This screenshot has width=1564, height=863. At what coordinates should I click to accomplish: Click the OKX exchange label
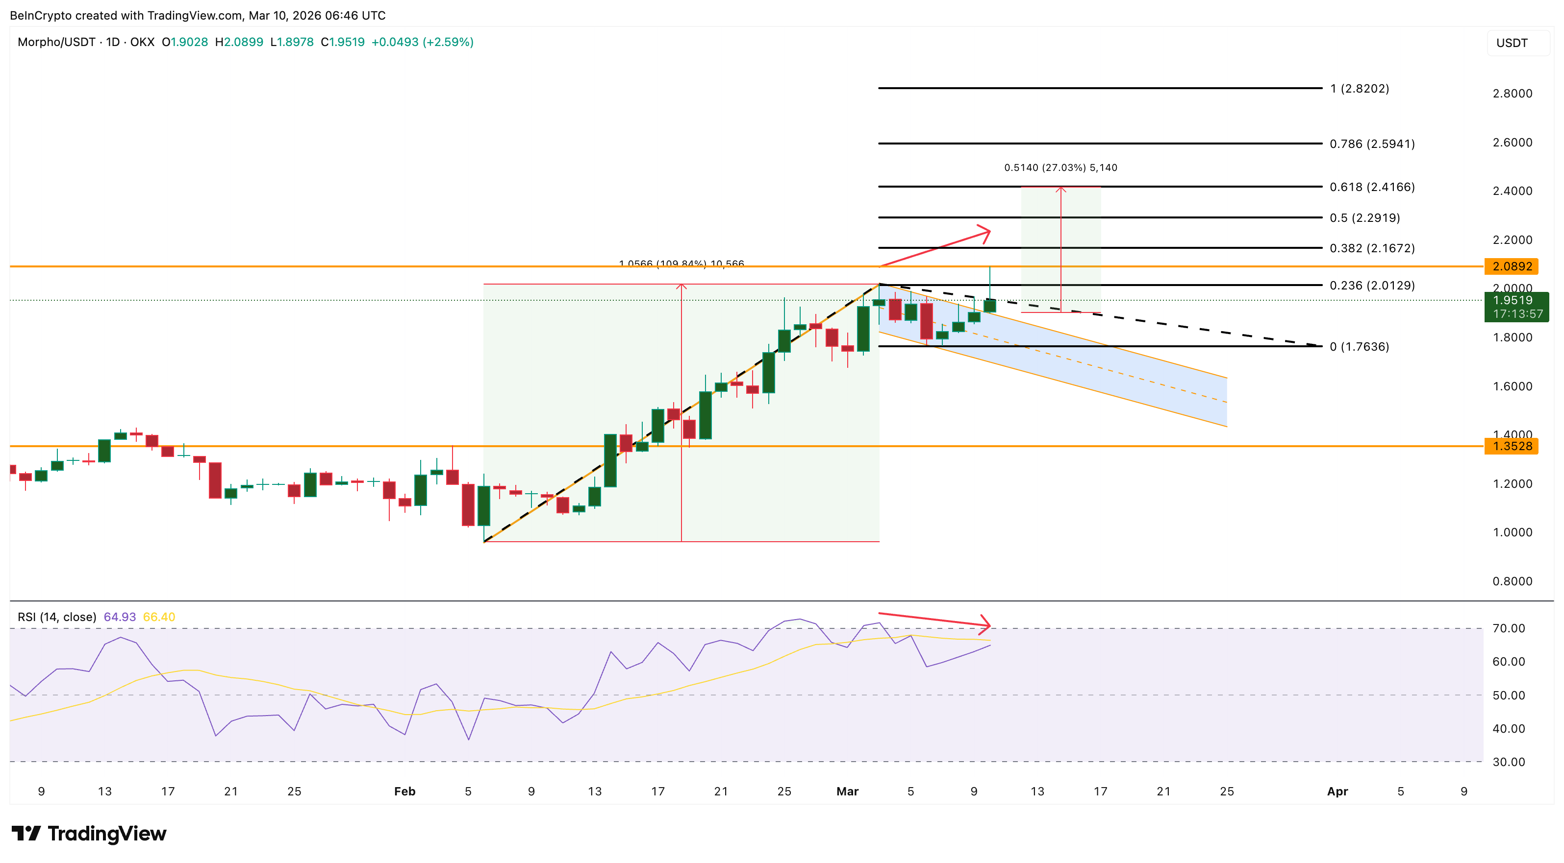144,43
